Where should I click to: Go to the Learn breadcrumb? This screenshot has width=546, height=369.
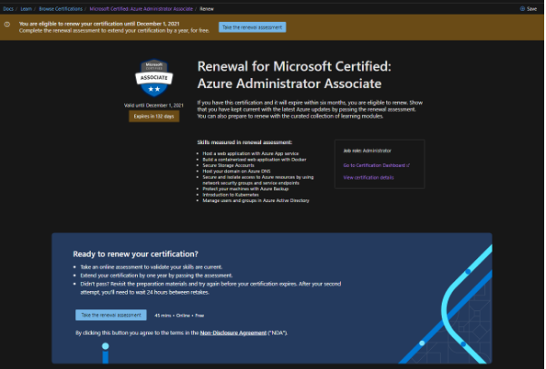pos(26,9)
